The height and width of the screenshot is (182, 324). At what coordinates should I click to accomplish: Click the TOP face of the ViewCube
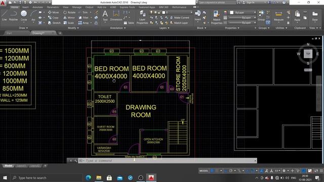pyautogui.click(x=308, y=54)
